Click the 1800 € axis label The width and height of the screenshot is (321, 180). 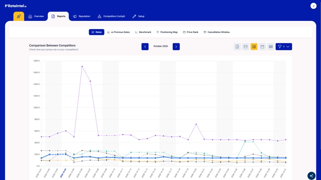[x=36, y=61]
